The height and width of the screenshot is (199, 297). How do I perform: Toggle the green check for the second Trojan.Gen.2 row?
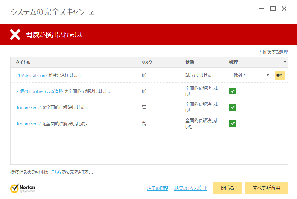[232, 123]
